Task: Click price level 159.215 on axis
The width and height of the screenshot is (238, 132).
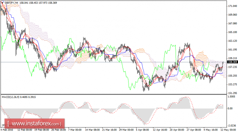Action: [233, 58]
